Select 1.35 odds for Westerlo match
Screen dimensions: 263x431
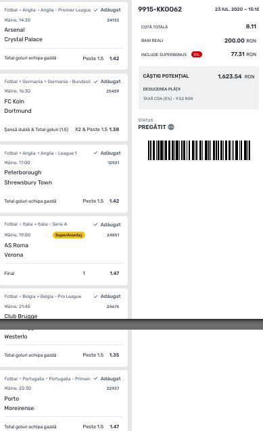[114, 355]
